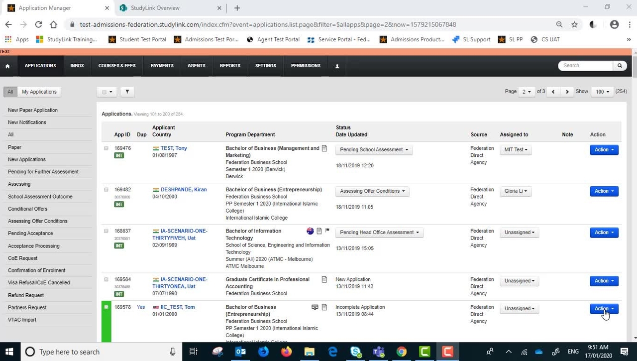Open document icon on Graduate Certificate row
637x361 pixels.
pyautogui.click(x=324, y=280)
